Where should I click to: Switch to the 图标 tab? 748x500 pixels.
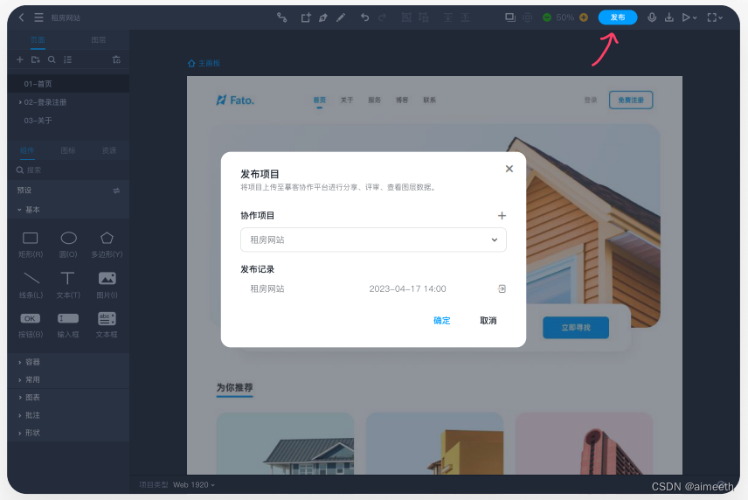click(68, 150)
